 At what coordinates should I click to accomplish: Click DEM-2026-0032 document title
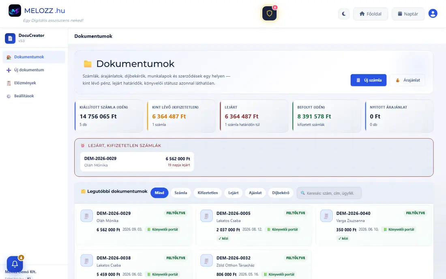click(x=234, y=258)
